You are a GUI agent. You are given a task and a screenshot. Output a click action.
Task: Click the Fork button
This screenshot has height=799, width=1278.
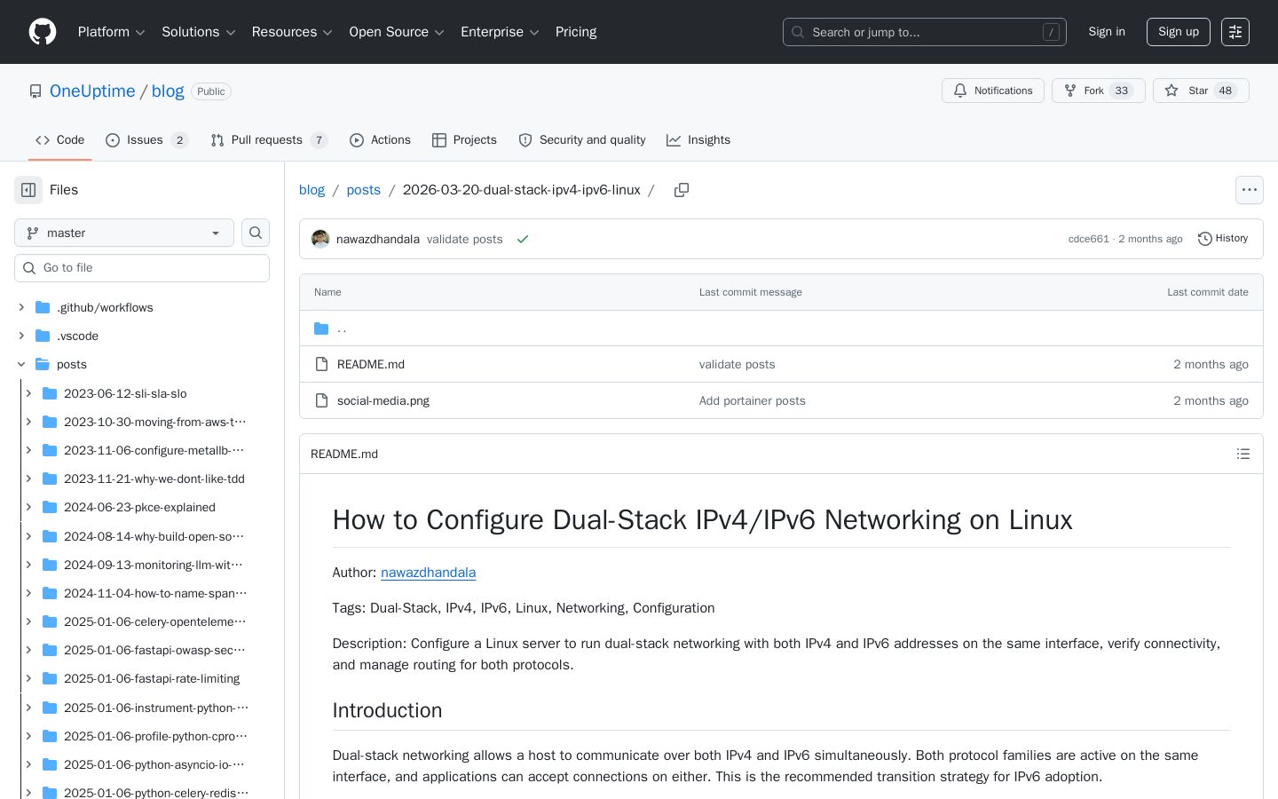click(x=1099, y=91)
